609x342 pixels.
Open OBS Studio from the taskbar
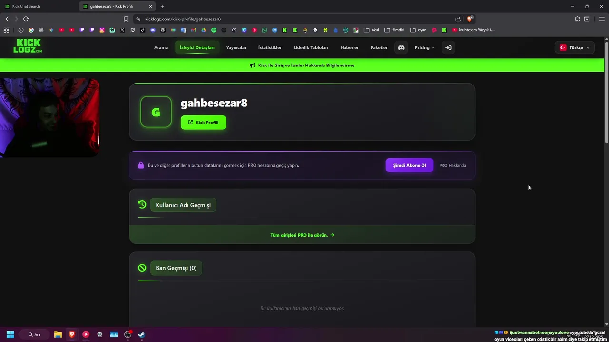pos(128,334)
